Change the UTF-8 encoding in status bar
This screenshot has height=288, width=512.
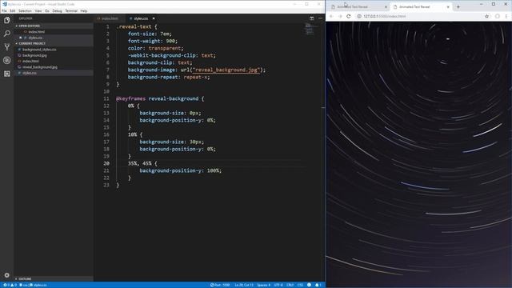coord(278,285)
